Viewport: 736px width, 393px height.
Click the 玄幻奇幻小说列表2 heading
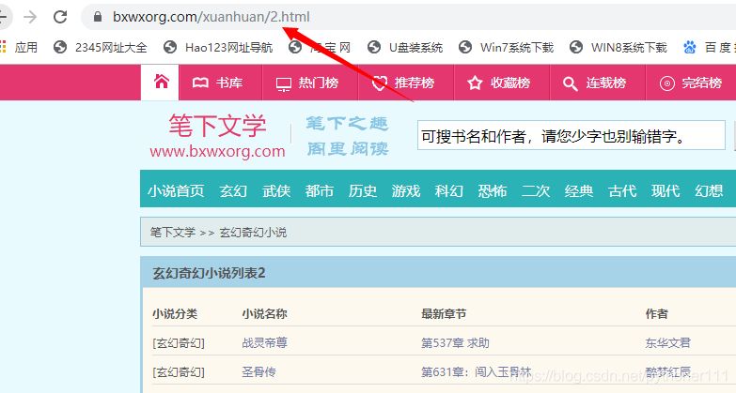tap(209, 273)
